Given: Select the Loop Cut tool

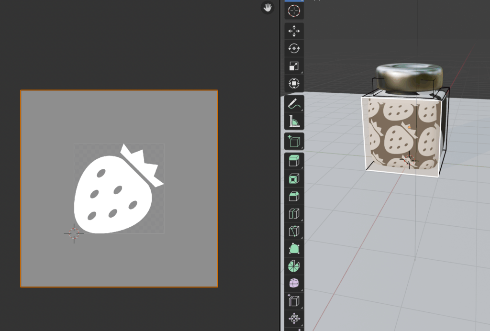Looking at the screenshot, I should pyautogui.click(x=294, y=214).
